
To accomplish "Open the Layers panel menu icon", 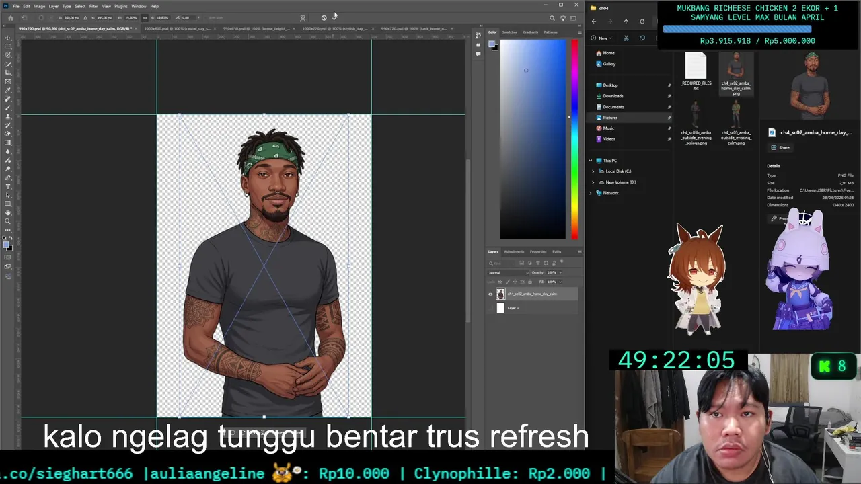I will [580, 251].
